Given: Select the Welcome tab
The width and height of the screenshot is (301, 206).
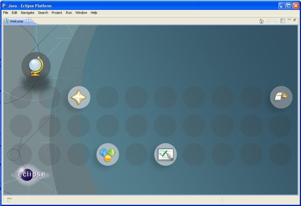Looking at the screenshot, I should pyautogui.click(x=17, y=21).
